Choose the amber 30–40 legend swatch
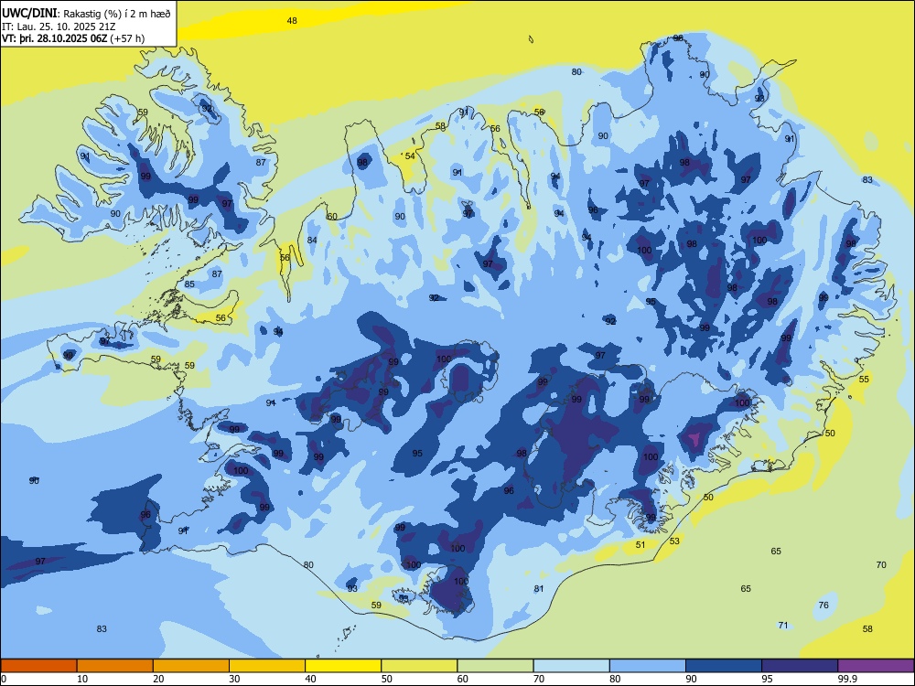 [x=267, y=666]
